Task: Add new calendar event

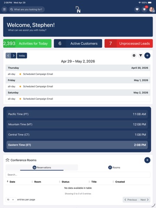Action: (x=147, y=55)
